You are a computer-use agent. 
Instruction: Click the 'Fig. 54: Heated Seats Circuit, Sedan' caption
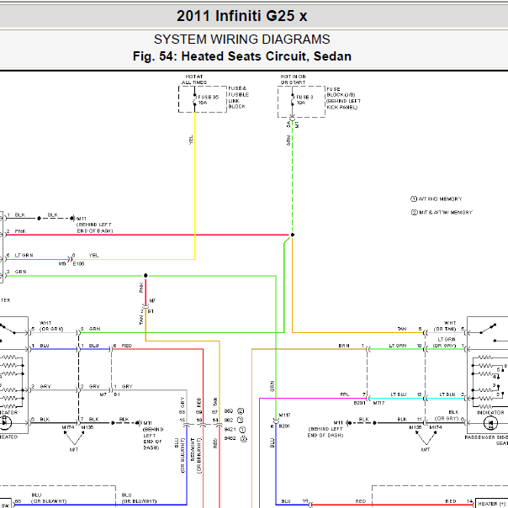point(241,56)
